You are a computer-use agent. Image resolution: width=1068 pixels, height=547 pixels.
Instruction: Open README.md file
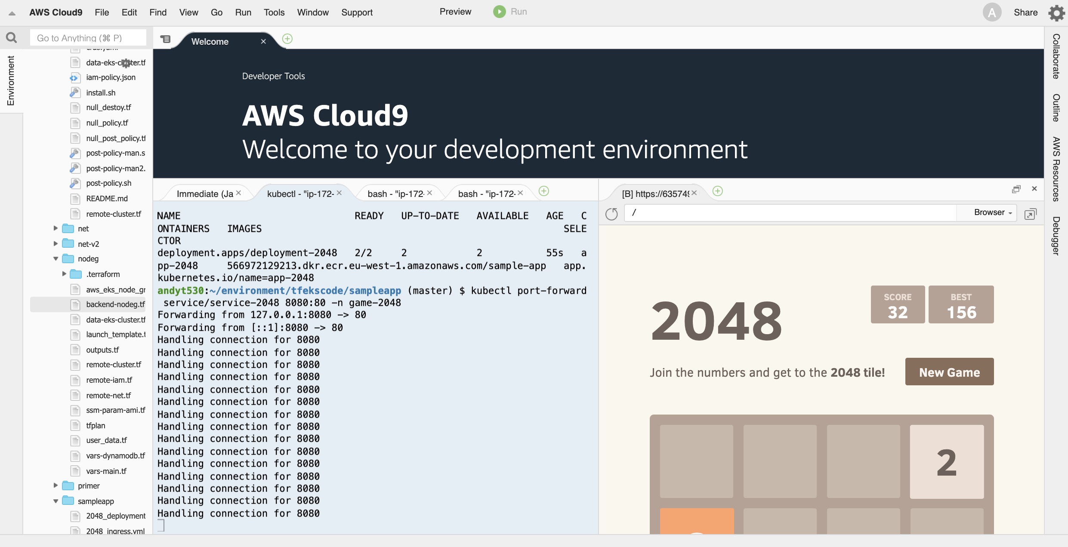pos(107,199)
